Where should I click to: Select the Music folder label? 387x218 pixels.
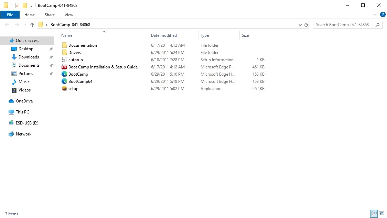coord(24,82)
